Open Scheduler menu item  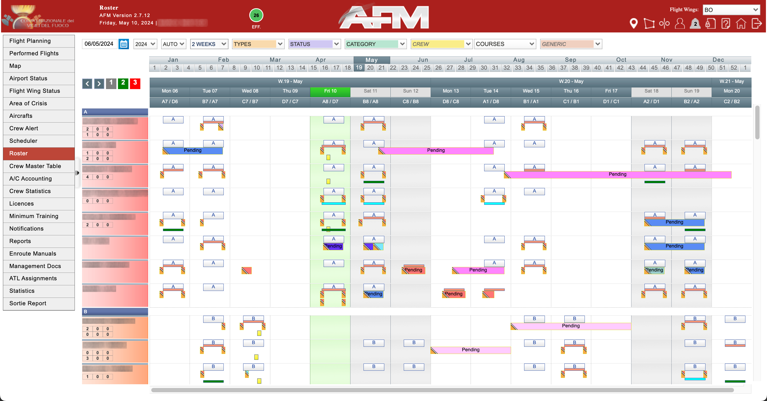39,141
